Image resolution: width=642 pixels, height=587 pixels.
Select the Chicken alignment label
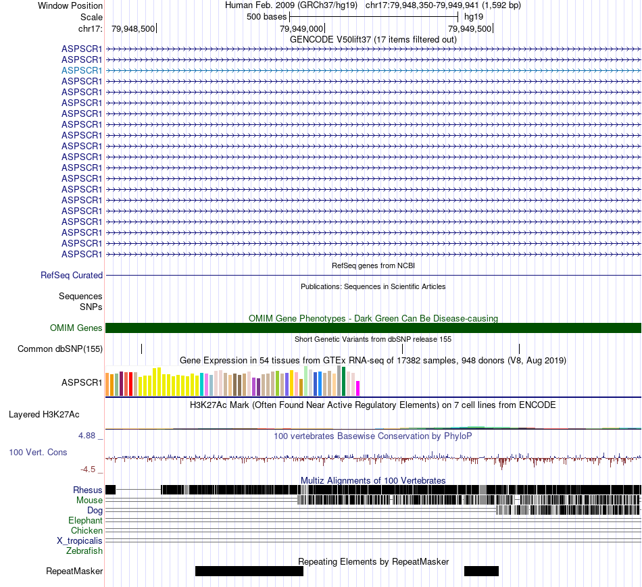87,530
